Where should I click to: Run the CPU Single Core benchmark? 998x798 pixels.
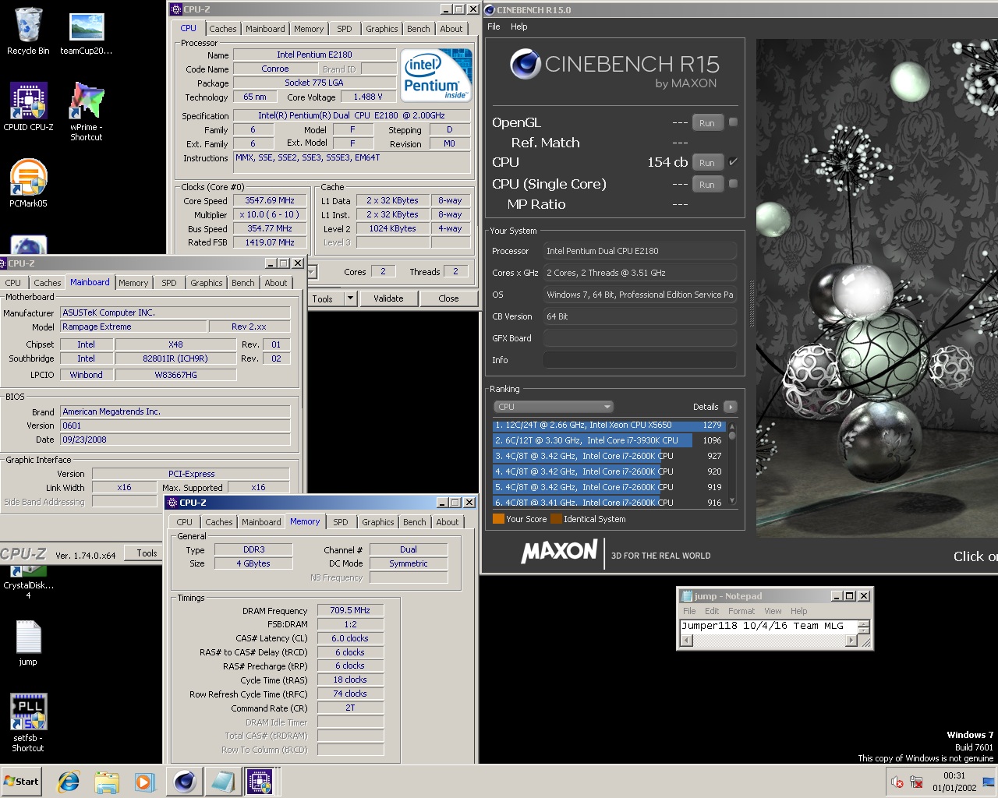pyautogui.click(x=707, y=185)
